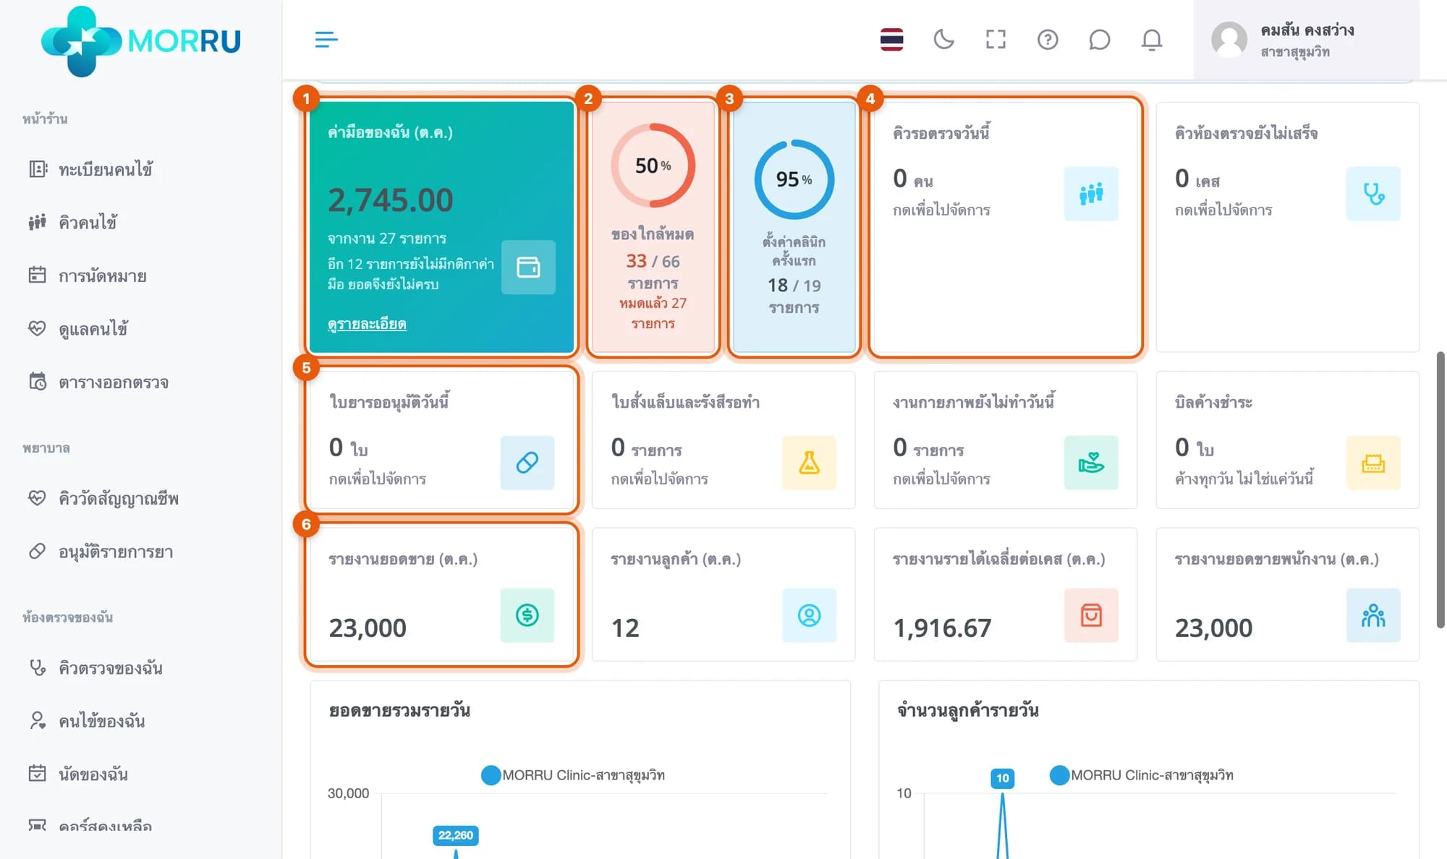
Task: Select ดูแลคนไข้ in the sidebar
Action: click(77, 329)
